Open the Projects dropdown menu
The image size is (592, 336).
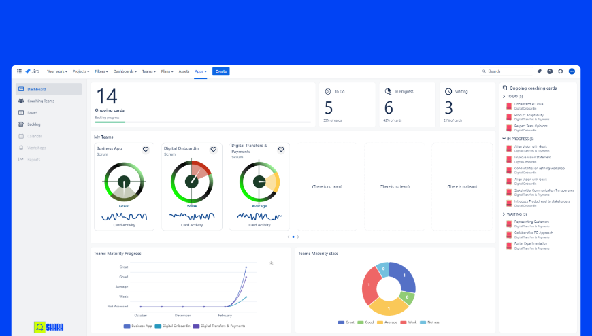[81, 71]
